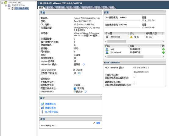The image size is (169, 136).
Task: Select the web network icon
Action: (x=107, y=49)
